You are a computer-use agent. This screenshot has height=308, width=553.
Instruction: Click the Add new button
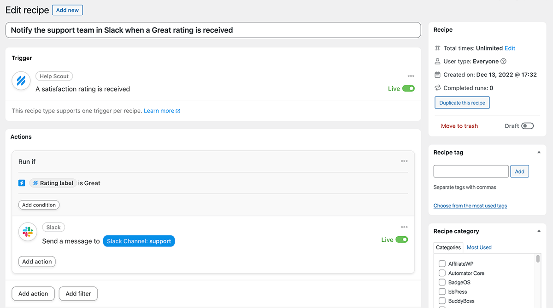click(x=68, y=10)
